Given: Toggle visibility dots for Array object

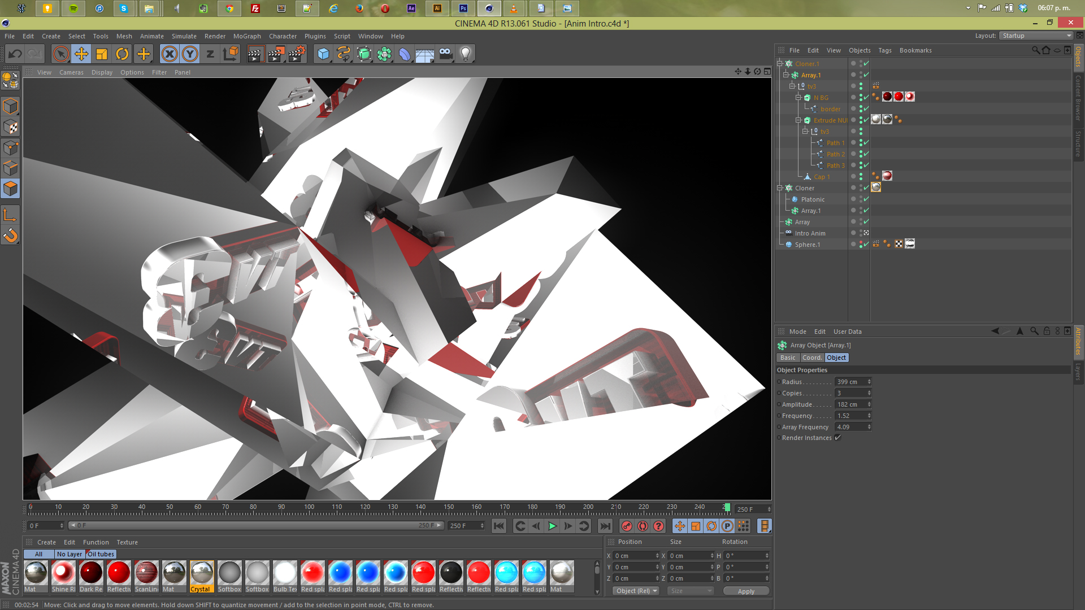Looking at the screenshot, I should click(x=861, y=221).
